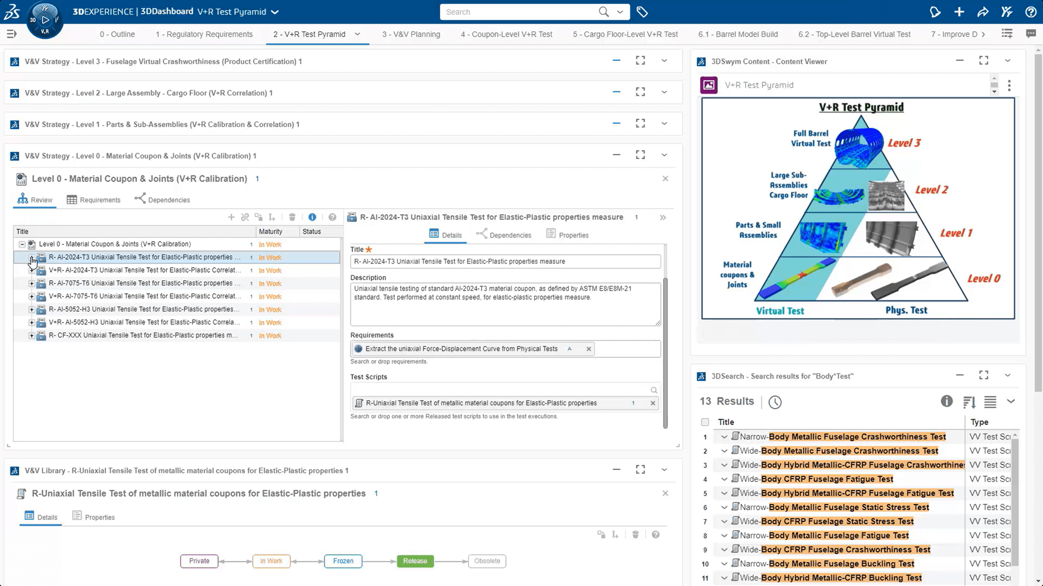Remove the Extract uniaxial Force-Displacement requirement

click(x=589, y=349)
